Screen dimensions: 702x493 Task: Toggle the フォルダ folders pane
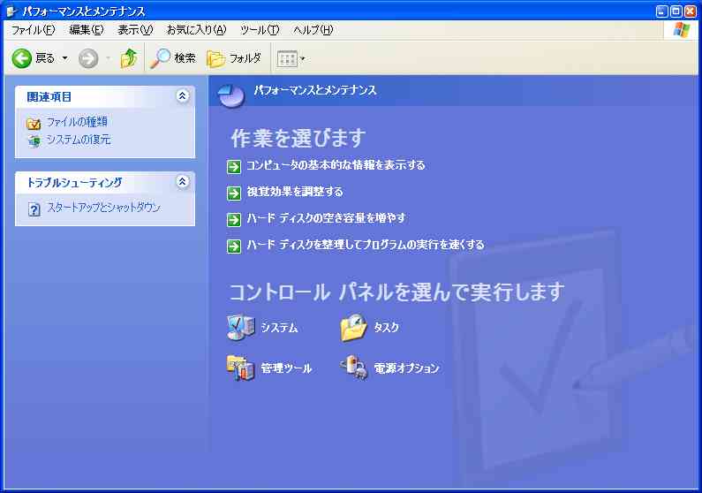pos(234,58)
